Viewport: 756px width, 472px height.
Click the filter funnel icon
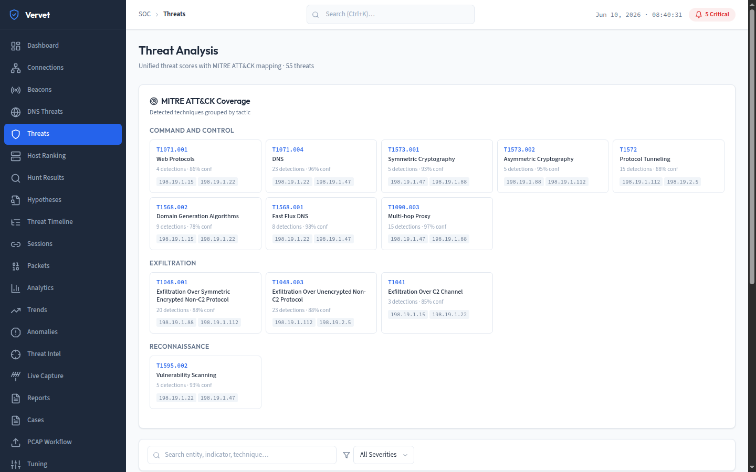click(346, 455)
